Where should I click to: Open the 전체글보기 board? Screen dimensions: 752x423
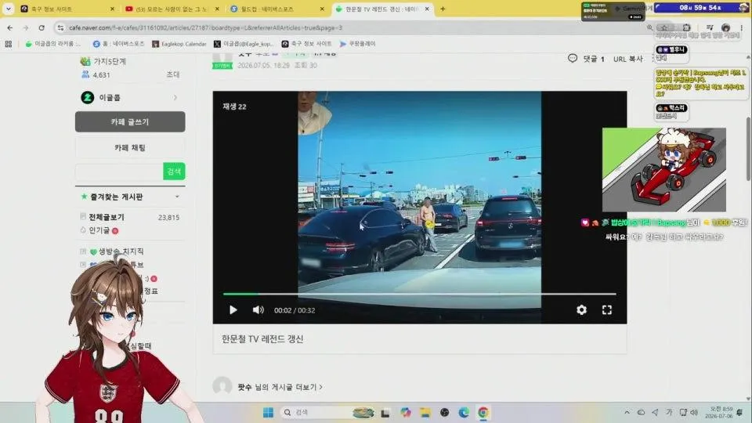pyautogui.click(x=107, y=217)
